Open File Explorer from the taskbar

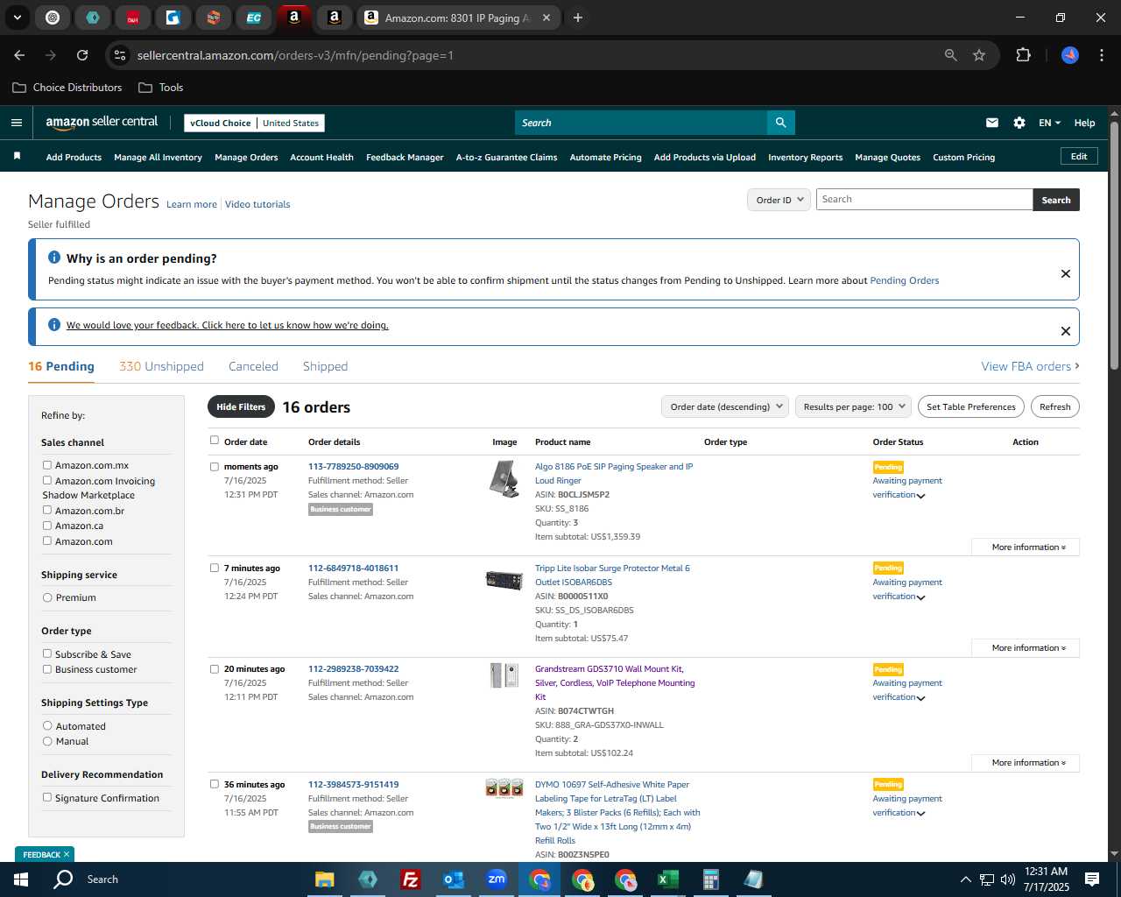324,879
